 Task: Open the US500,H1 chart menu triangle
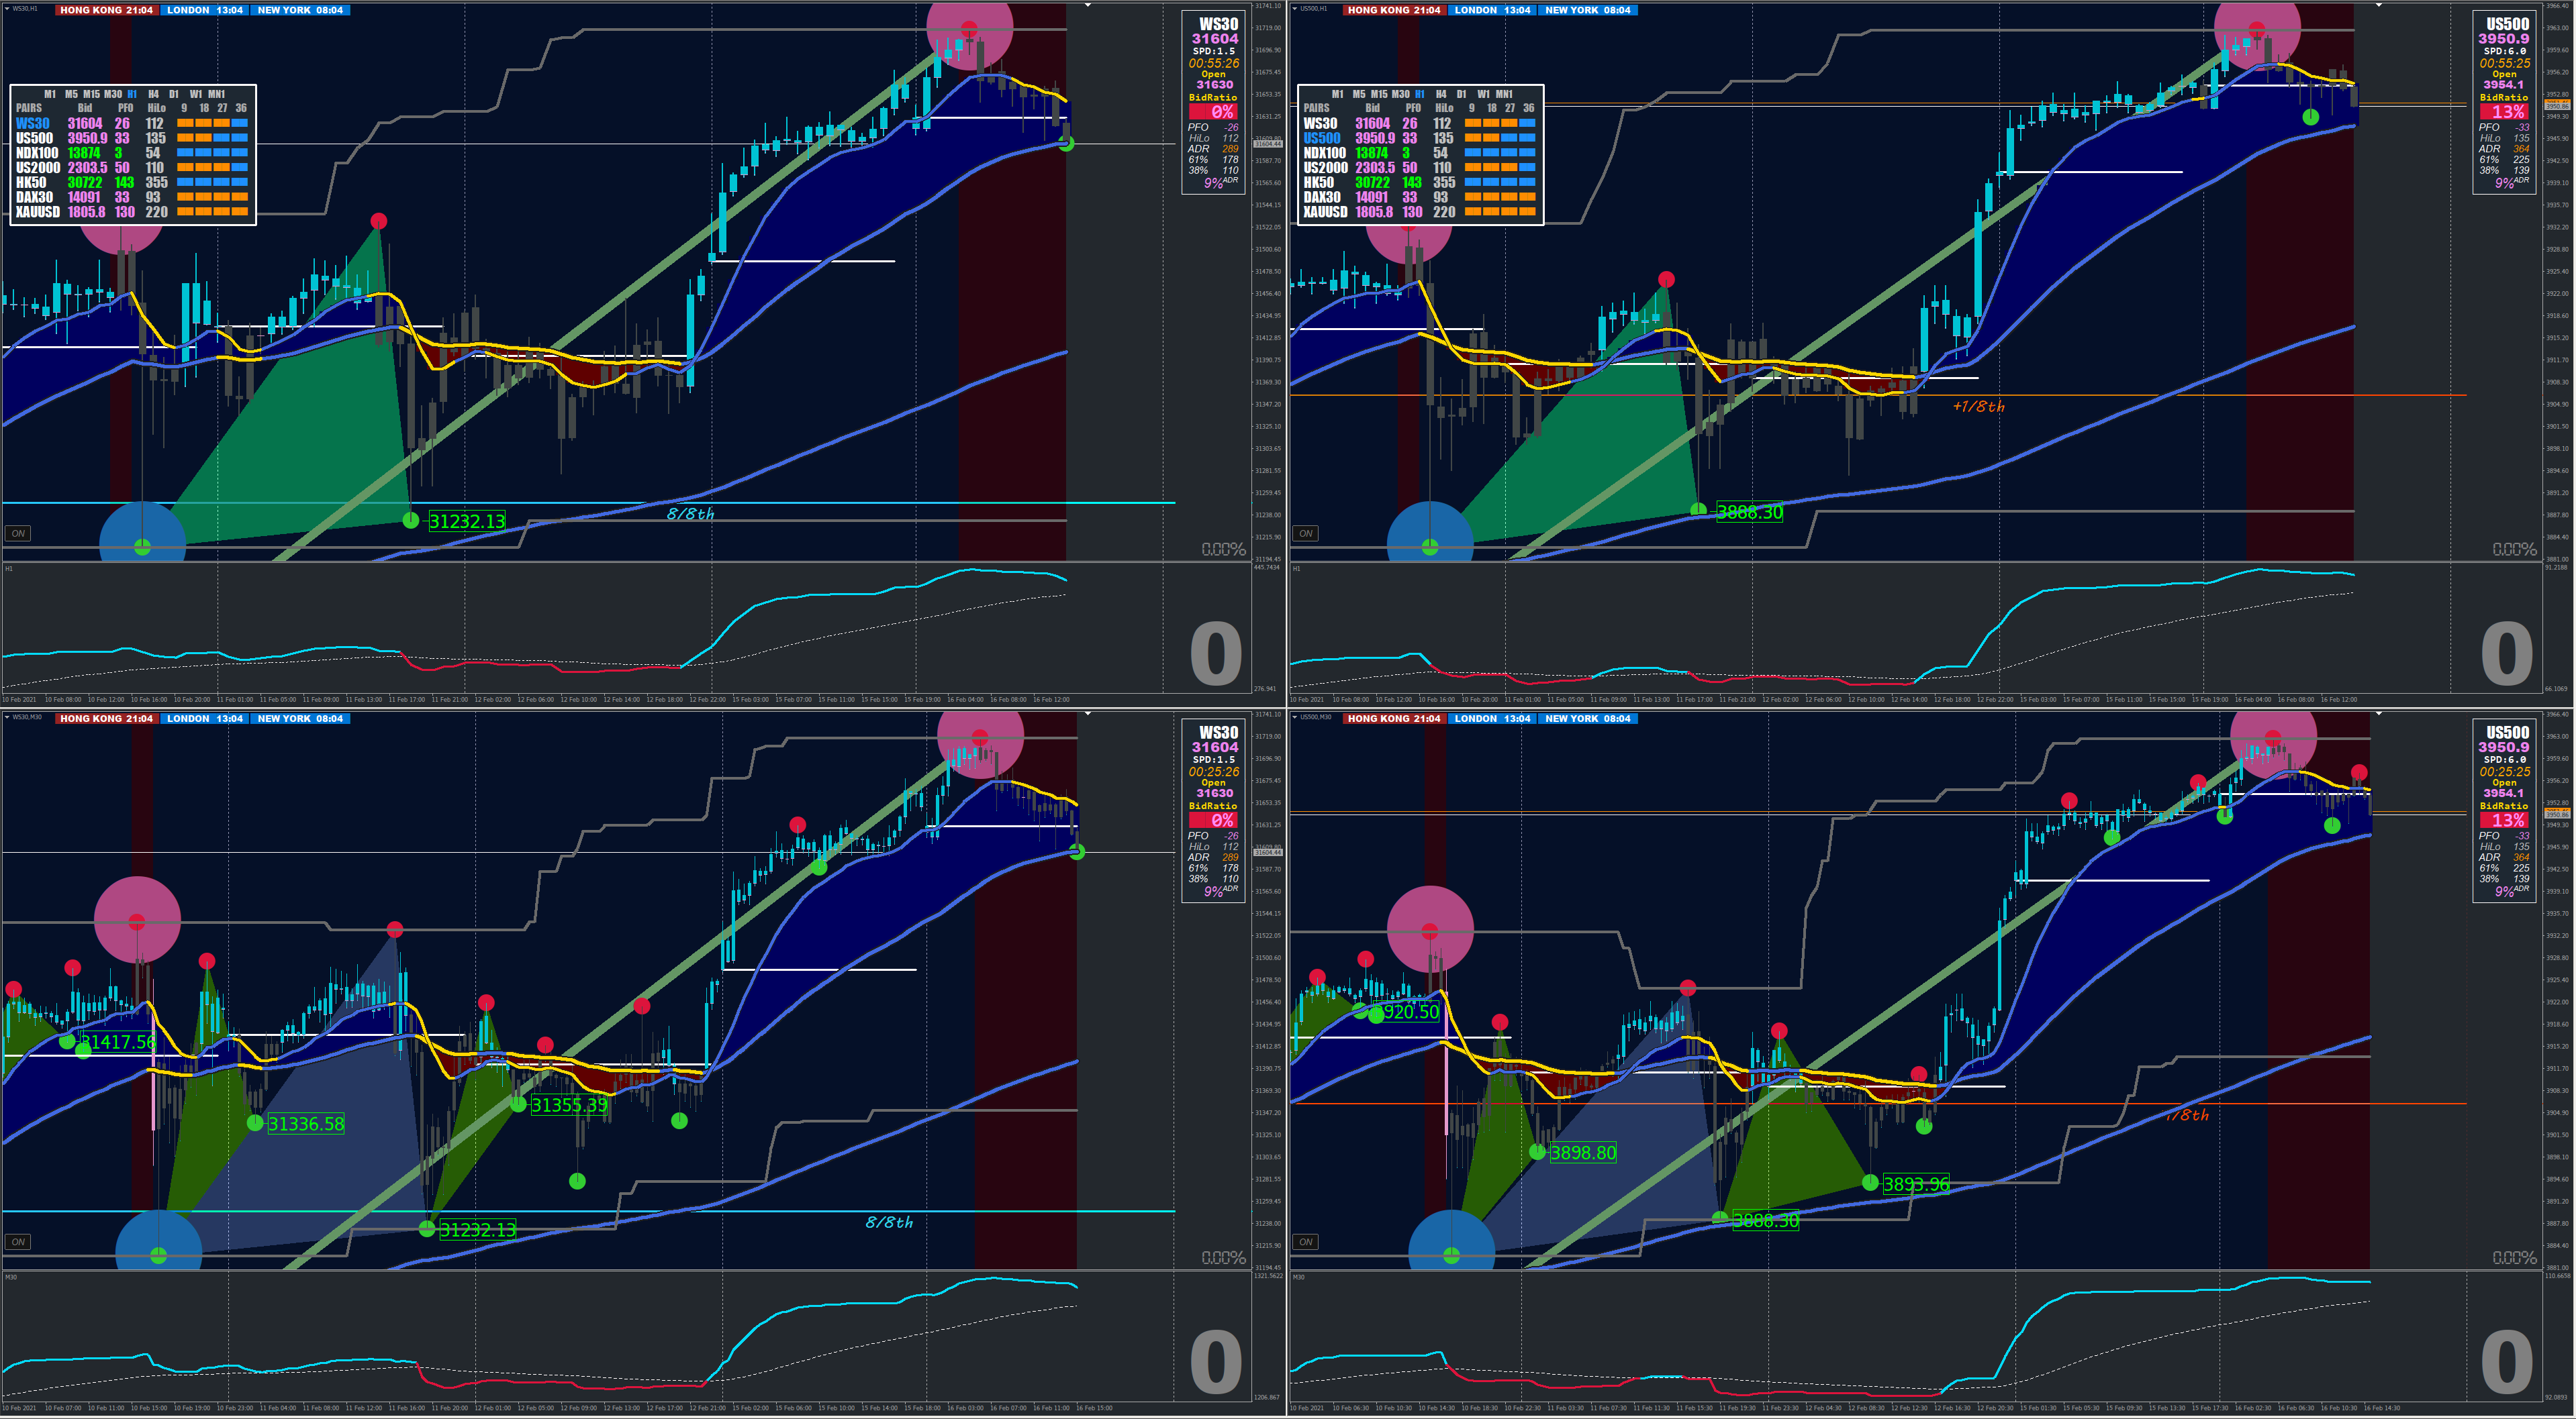(1295, 8)
